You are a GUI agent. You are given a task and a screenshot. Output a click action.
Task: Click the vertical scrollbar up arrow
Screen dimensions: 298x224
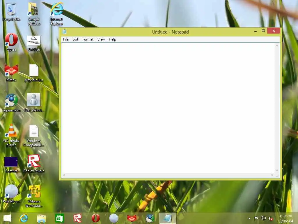pos(277,45)
